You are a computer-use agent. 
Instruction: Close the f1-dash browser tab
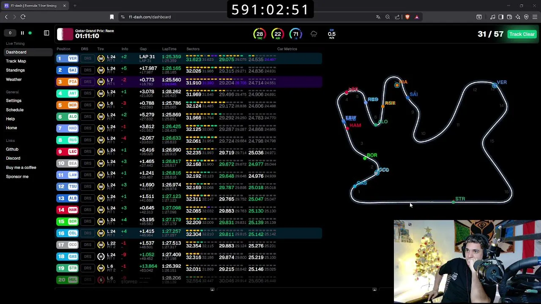pyautogui.click(x=64, y=5)
